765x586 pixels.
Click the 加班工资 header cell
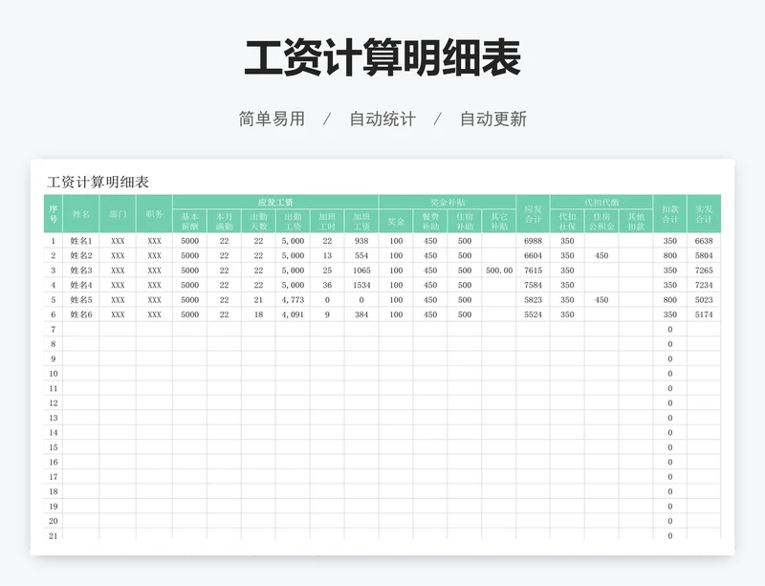point(361,221)
